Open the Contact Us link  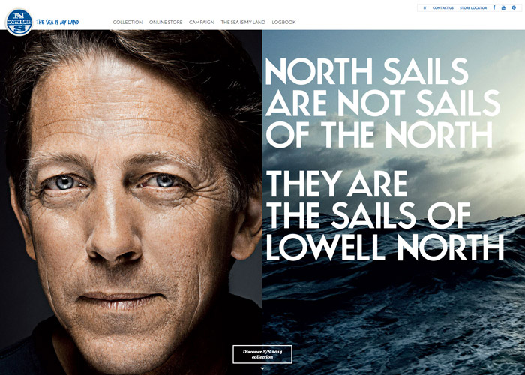coord(443,8)
